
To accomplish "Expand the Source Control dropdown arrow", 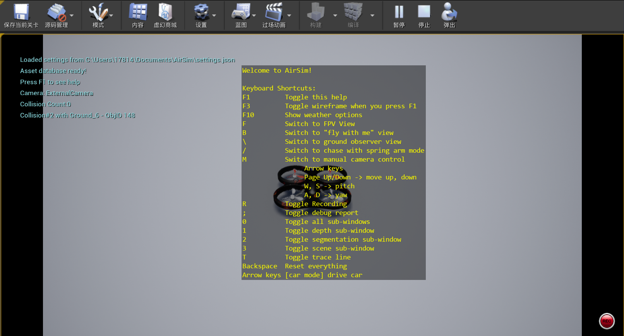I will click(72, 15).
